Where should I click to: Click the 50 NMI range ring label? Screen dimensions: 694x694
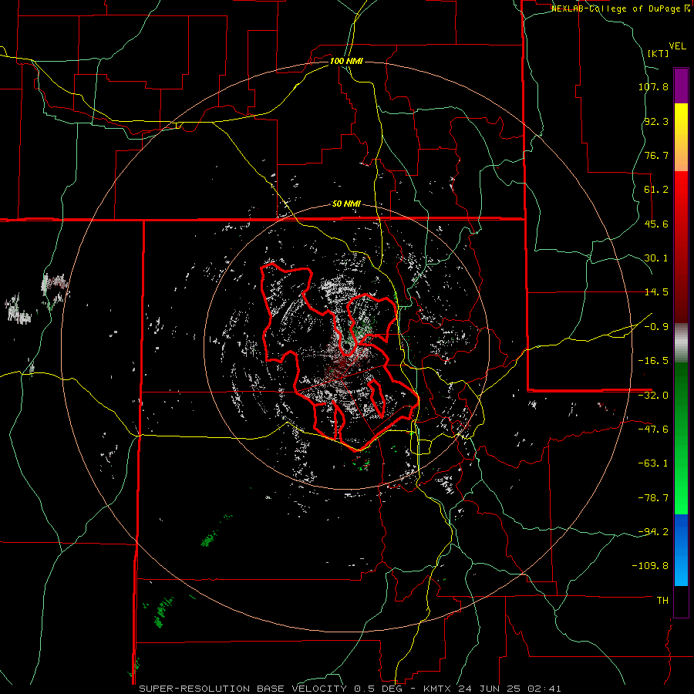[x=346, y=204]
